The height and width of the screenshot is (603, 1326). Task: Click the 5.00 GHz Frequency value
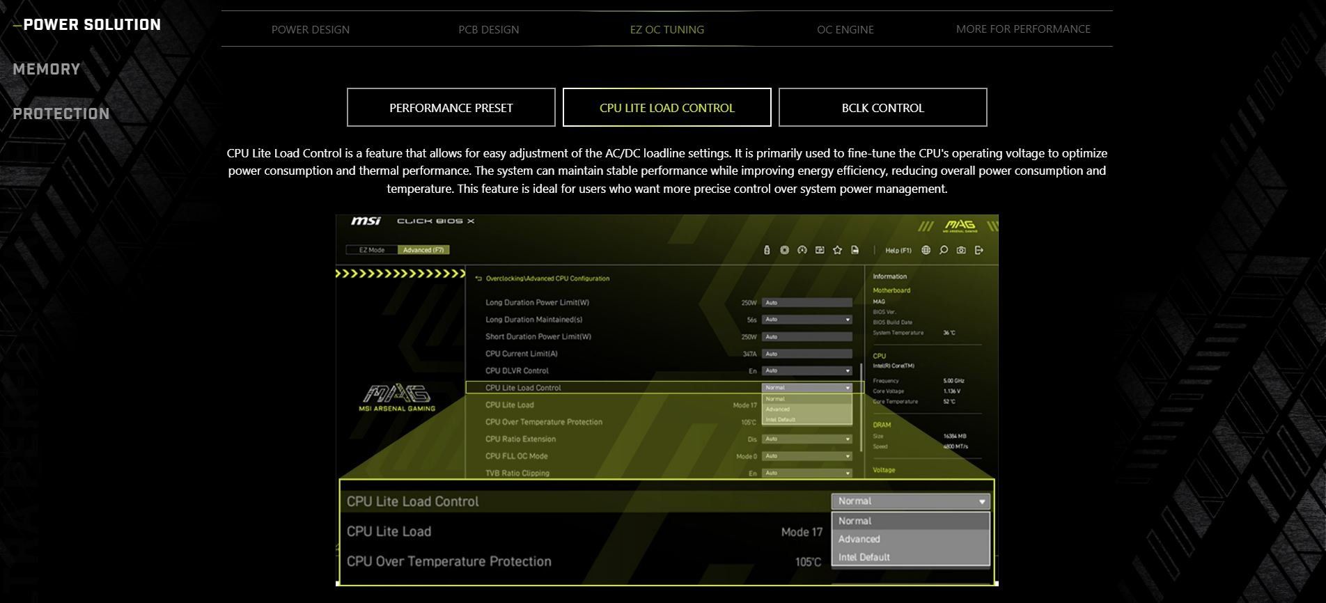pyautogui.click(x=953, y=381)
